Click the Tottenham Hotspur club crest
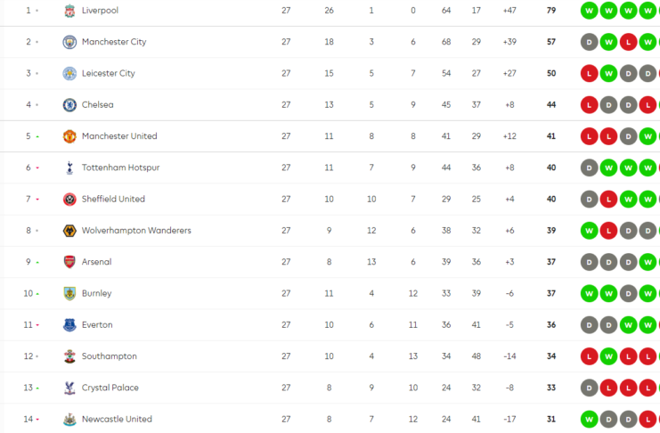Viewport: 660px width, 433px height. coord(69,167)
